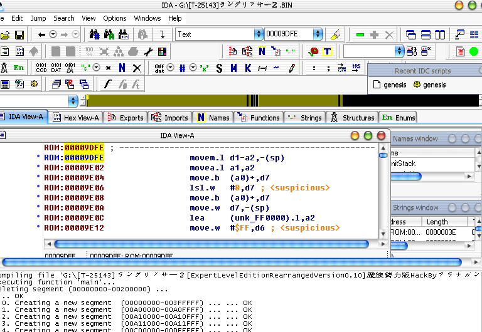Open the color palette grid icon
The height and width of the screenshot is (332, 482).
pos(162,51)
